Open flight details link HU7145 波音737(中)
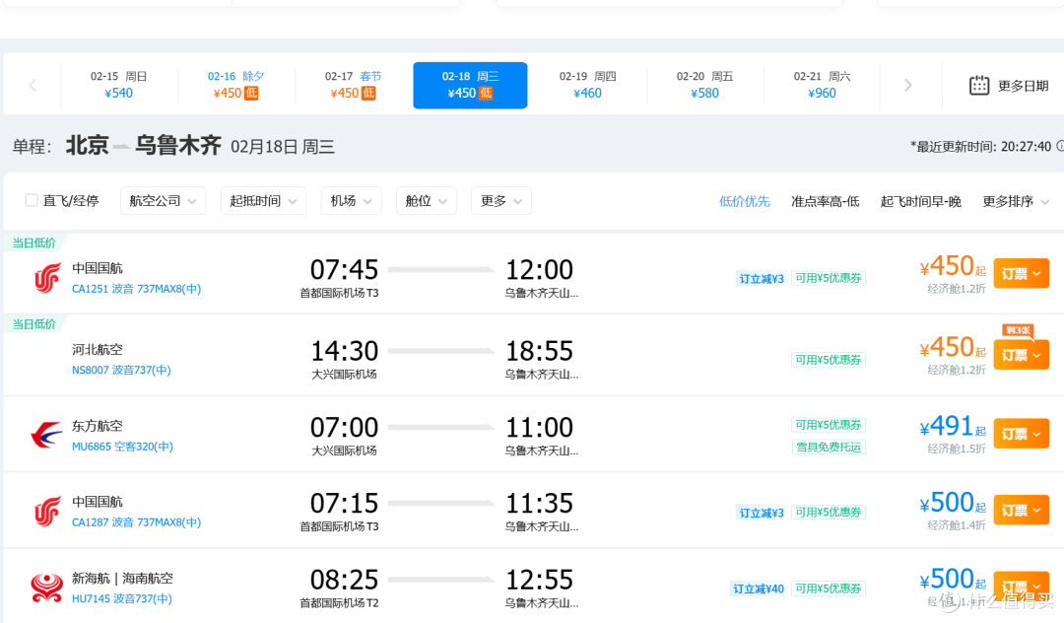1064x623 pixels. [x=122, y=598]
